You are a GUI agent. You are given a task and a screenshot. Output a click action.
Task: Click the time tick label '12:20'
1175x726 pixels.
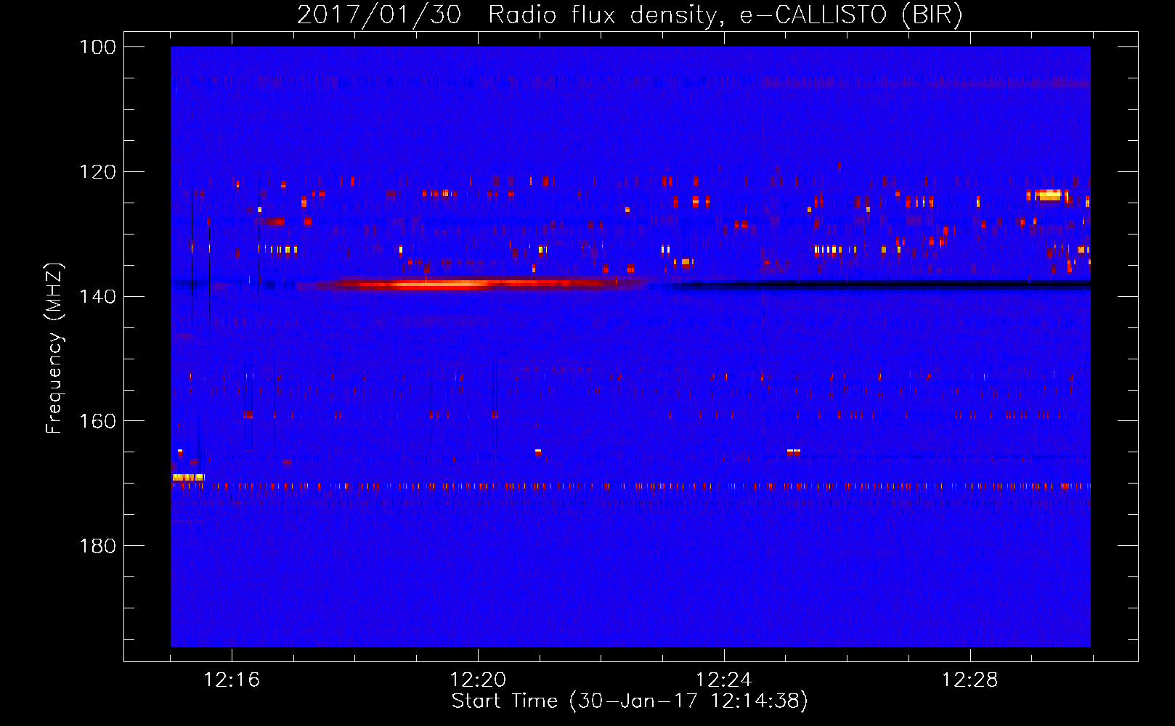tap(478, 680)
